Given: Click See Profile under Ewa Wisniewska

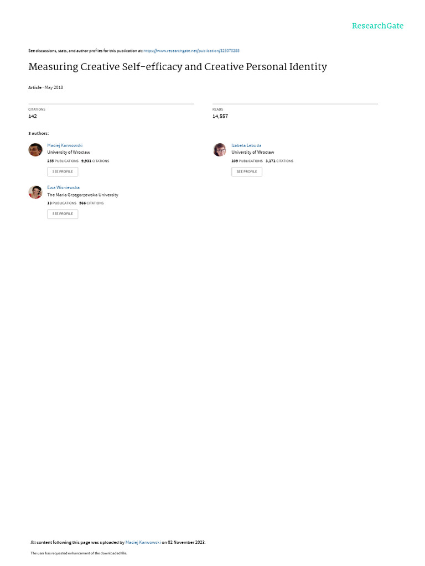Looking at the screenshot, I should point(63,214).
